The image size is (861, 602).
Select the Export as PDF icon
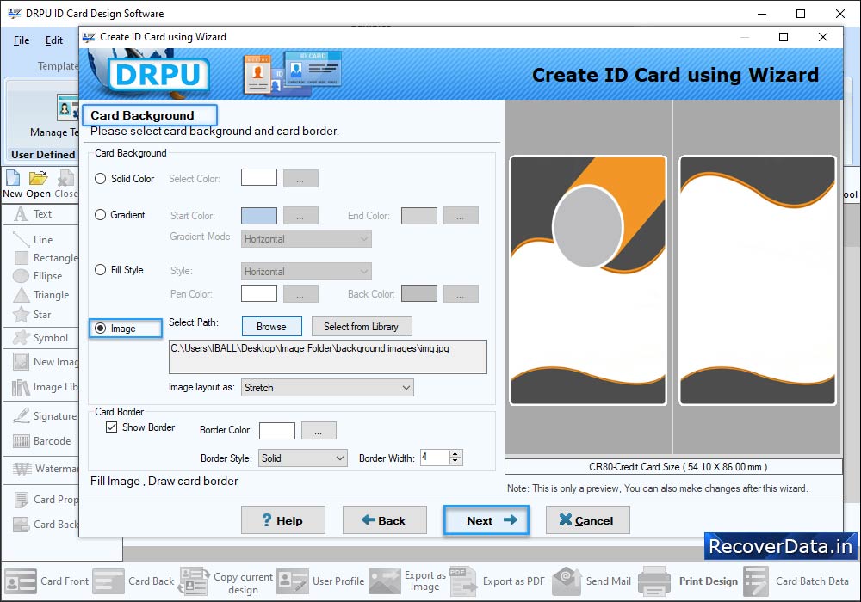[463, 581]
